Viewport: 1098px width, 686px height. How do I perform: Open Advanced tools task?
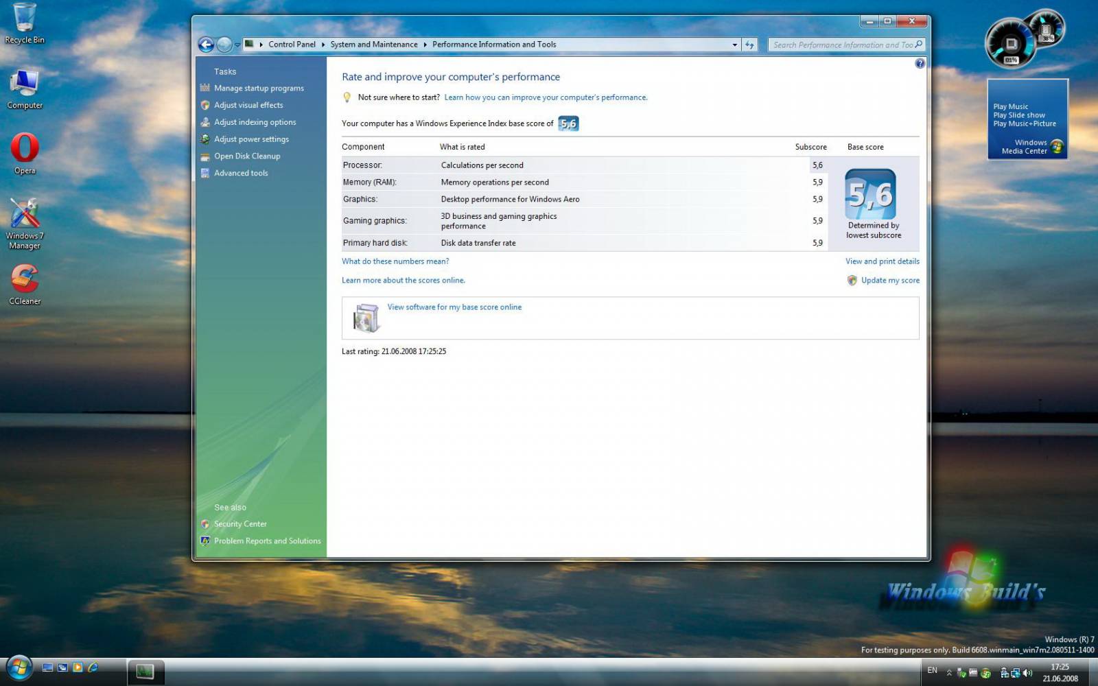(241, 173)
